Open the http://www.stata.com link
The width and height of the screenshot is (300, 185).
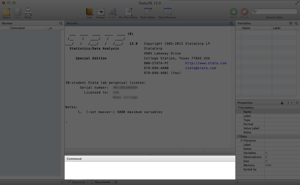[x=206, y=63]
